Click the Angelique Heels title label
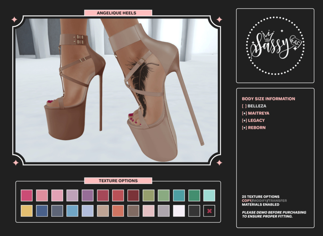 (118, 13)
